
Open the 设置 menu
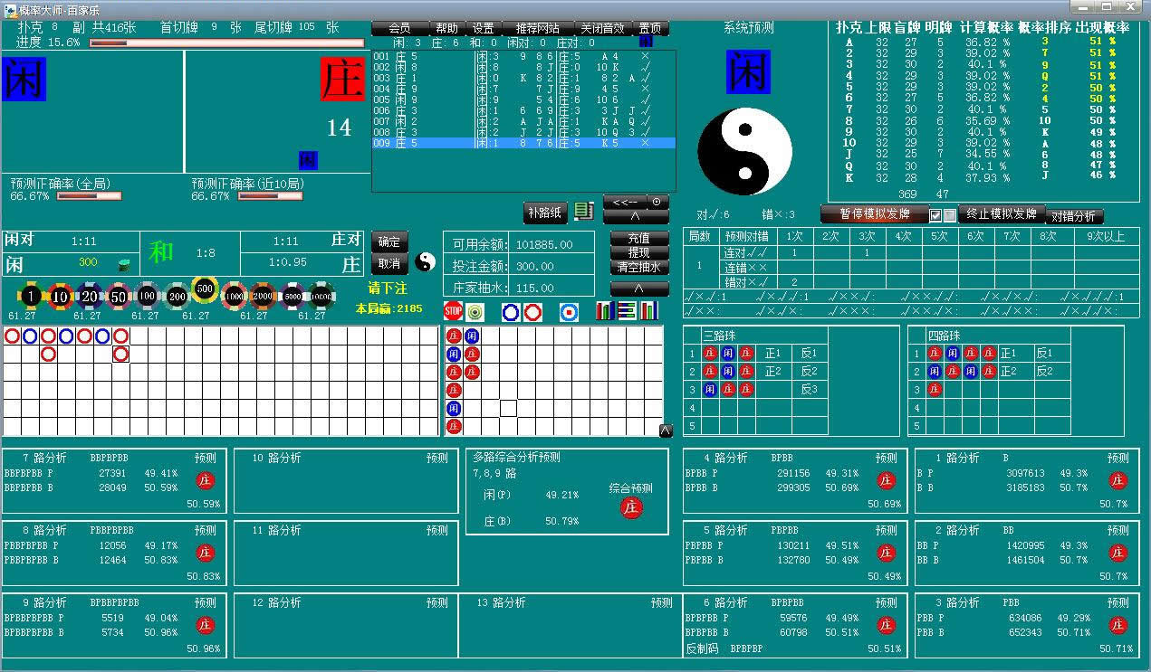[x=484, y=28]
